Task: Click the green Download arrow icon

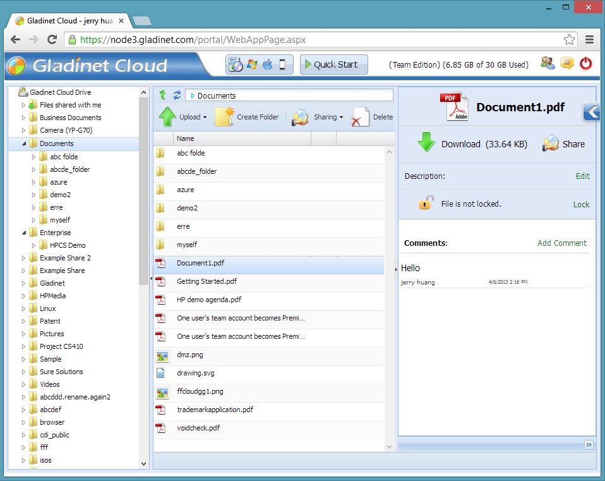Action: (x=427, y=143)
